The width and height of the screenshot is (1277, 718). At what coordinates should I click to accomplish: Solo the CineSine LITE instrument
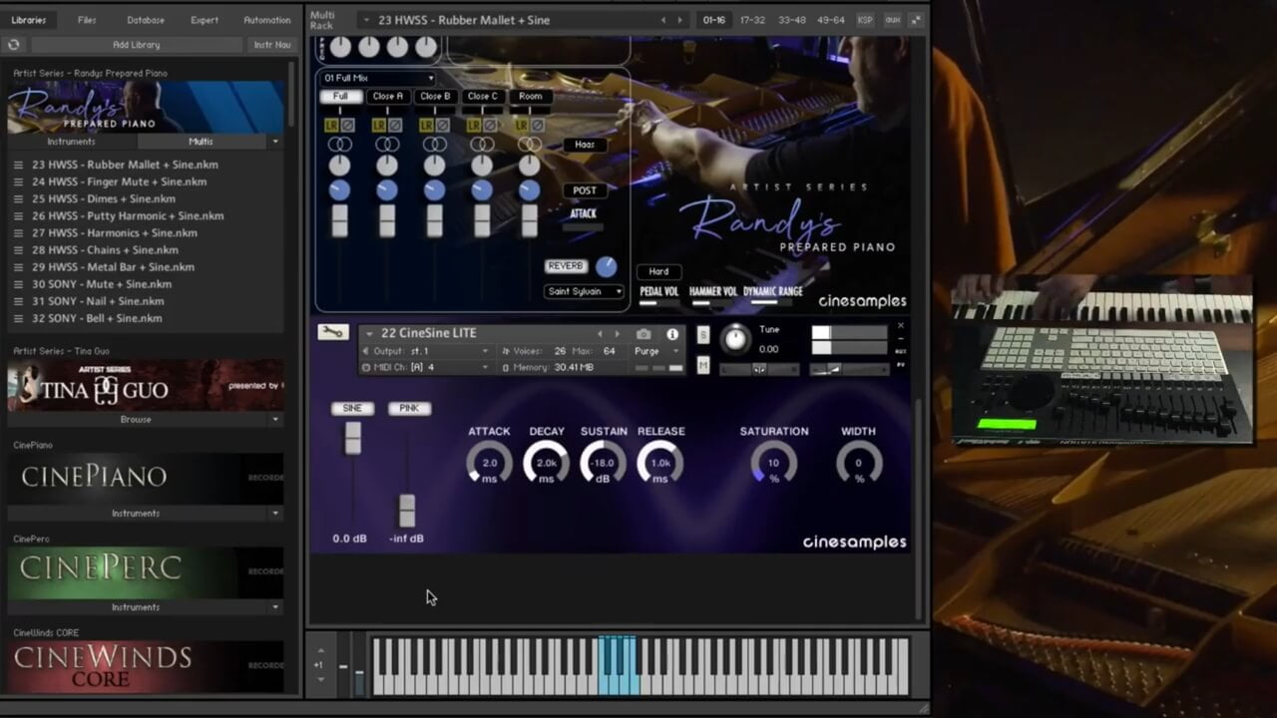tap(703, 334)
